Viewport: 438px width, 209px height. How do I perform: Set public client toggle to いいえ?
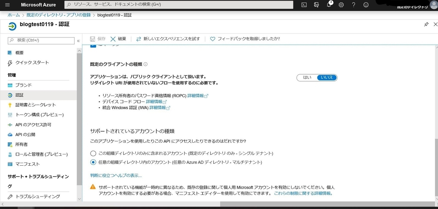click(x=327, y=78)
